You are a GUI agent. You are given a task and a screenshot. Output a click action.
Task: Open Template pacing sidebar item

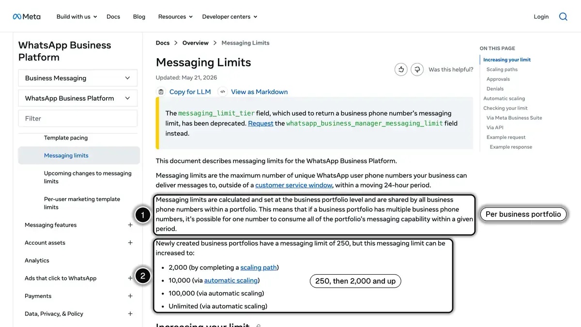click(66, 138)
